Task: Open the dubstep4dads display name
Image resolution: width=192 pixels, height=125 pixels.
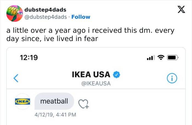Action: 45,10
